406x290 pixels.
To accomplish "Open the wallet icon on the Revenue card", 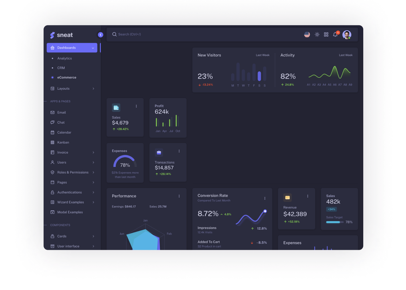I will coord(287,197).
